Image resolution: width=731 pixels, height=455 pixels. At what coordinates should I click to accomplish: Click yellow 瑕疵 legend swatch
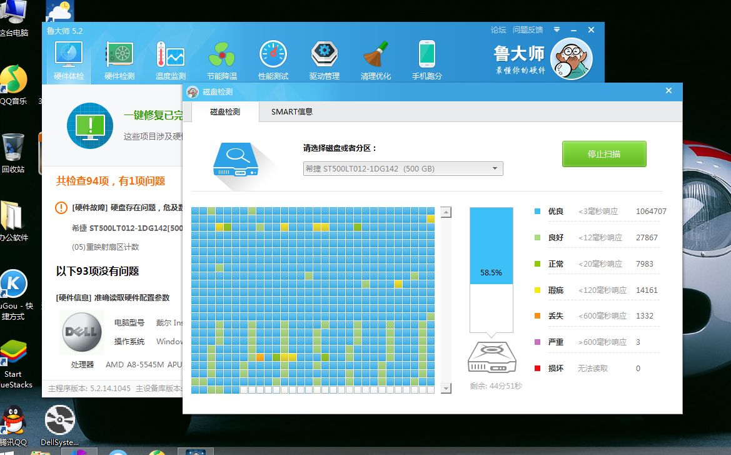[538, 290]
